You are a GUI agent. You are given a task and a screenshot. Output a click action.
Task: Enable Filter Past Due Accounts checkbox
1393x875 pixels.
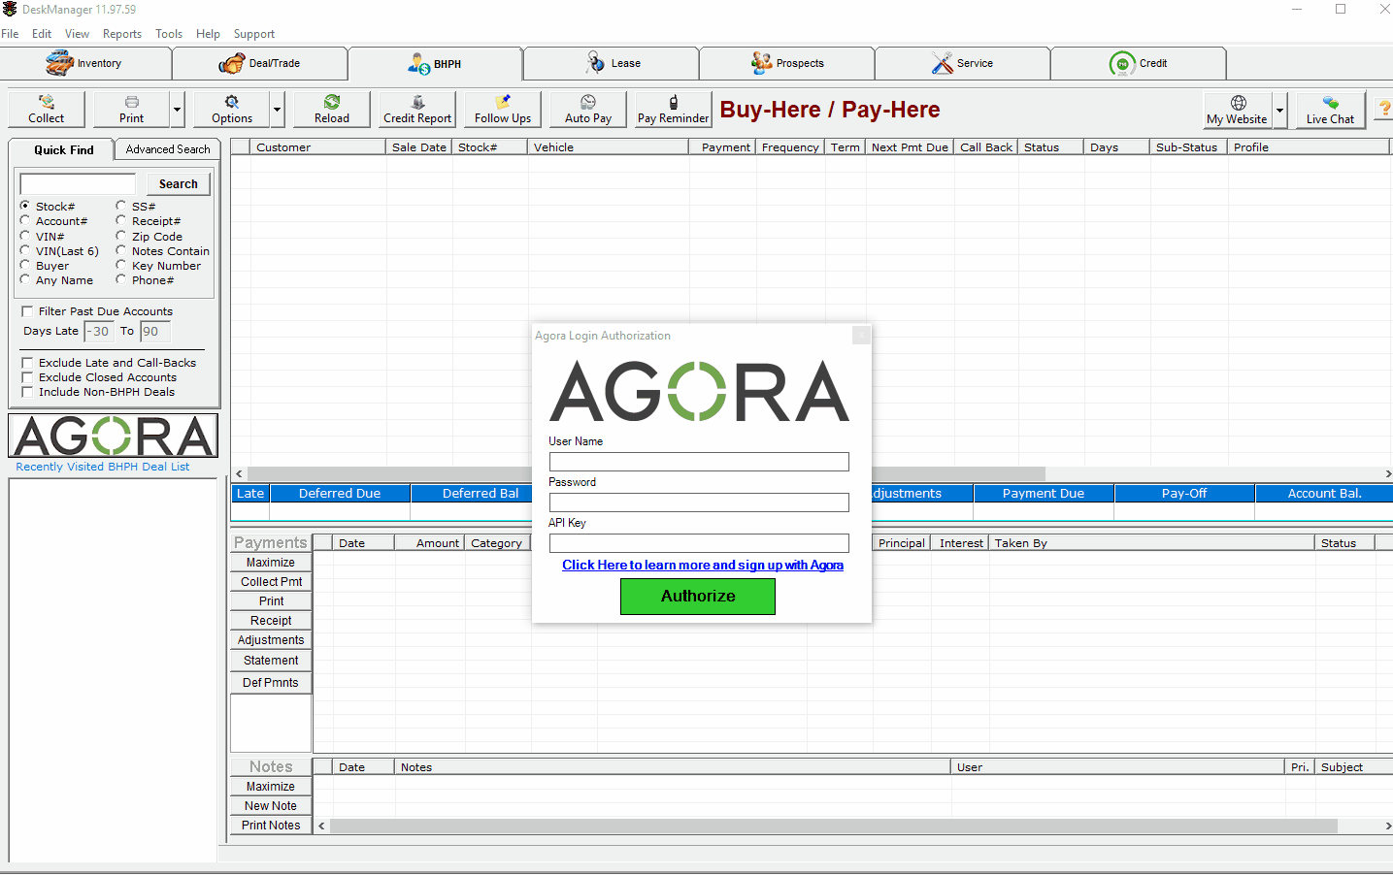(27, 311)
